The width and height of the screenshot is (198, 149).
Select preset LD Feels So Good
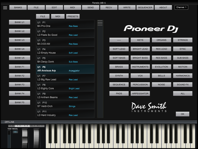(65, 33)
